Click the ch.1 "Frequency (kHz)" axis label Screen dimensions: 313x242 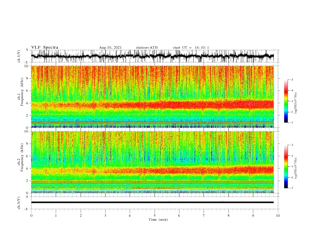tap(22, 92)
